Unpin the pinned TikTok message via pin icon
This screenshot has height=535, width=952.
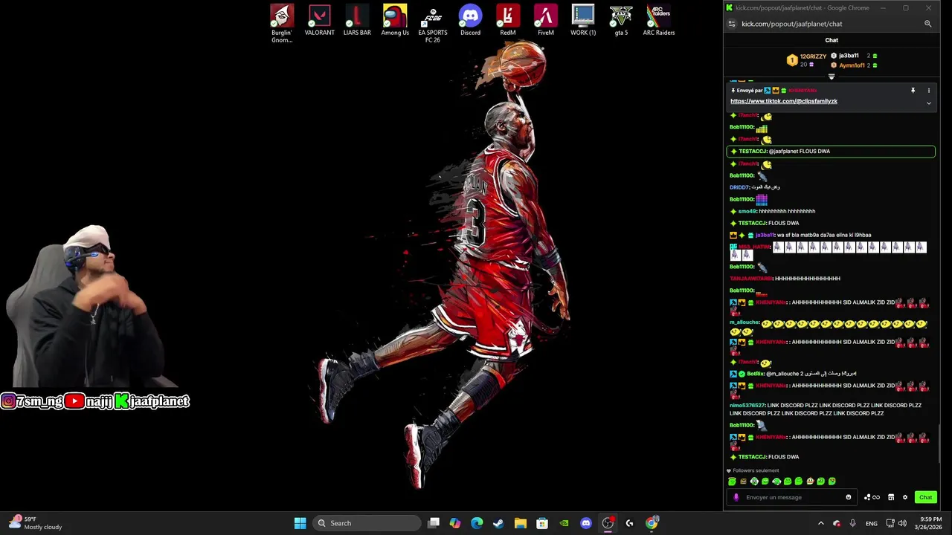(x=913, y=91)
